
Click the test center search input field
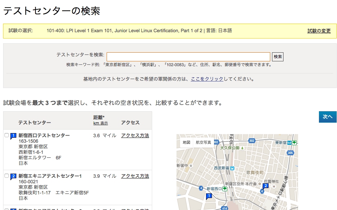pyautogui.click(x=189, y=56)
